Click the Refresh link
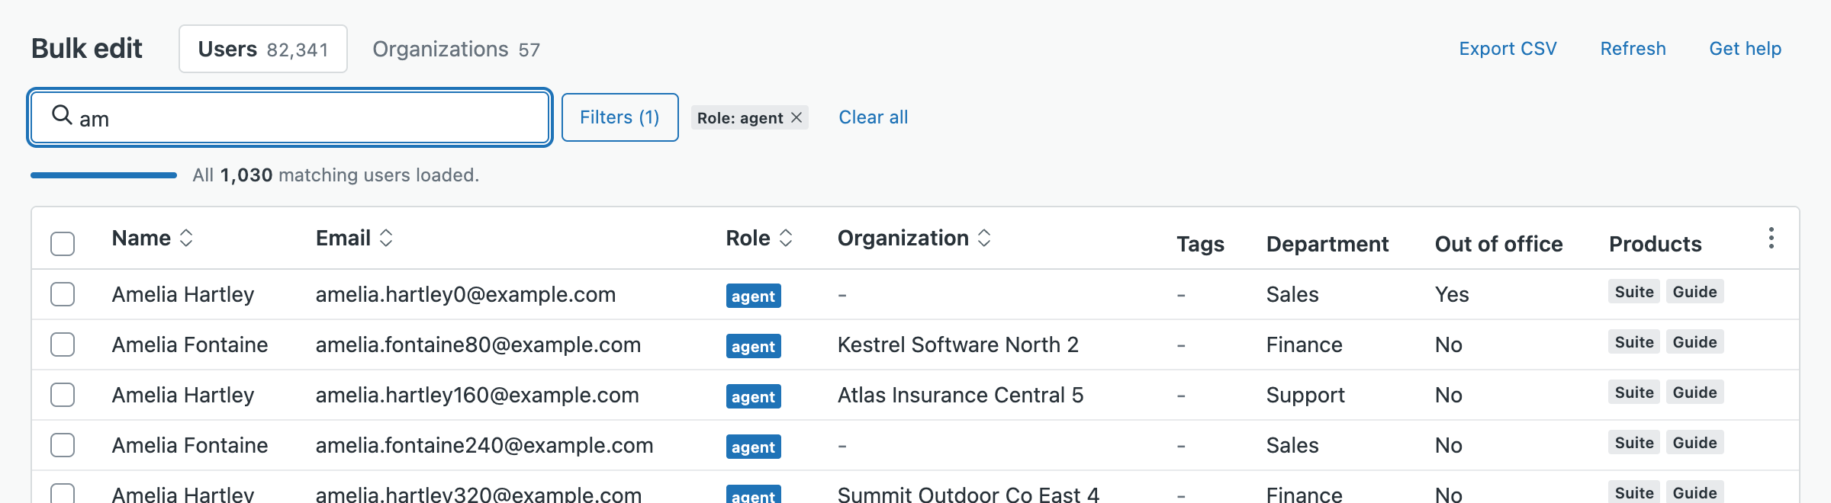The height and width of the screenshot is (503, 1831). 1633,49
